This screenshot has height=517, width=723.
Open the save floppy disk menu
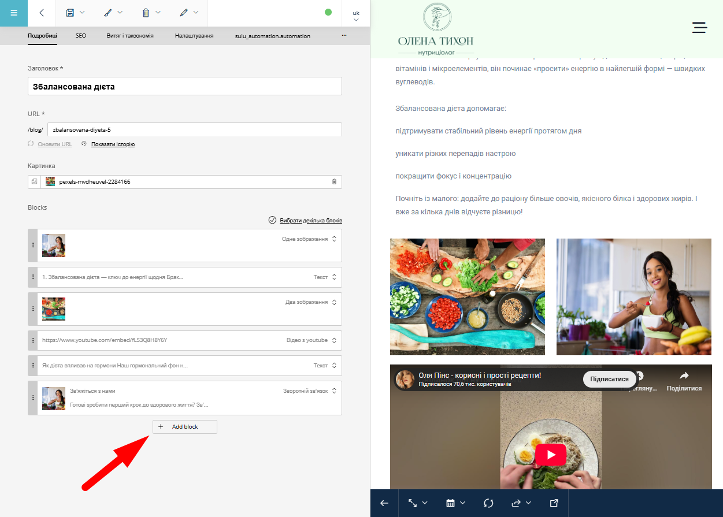coord(75,13)
